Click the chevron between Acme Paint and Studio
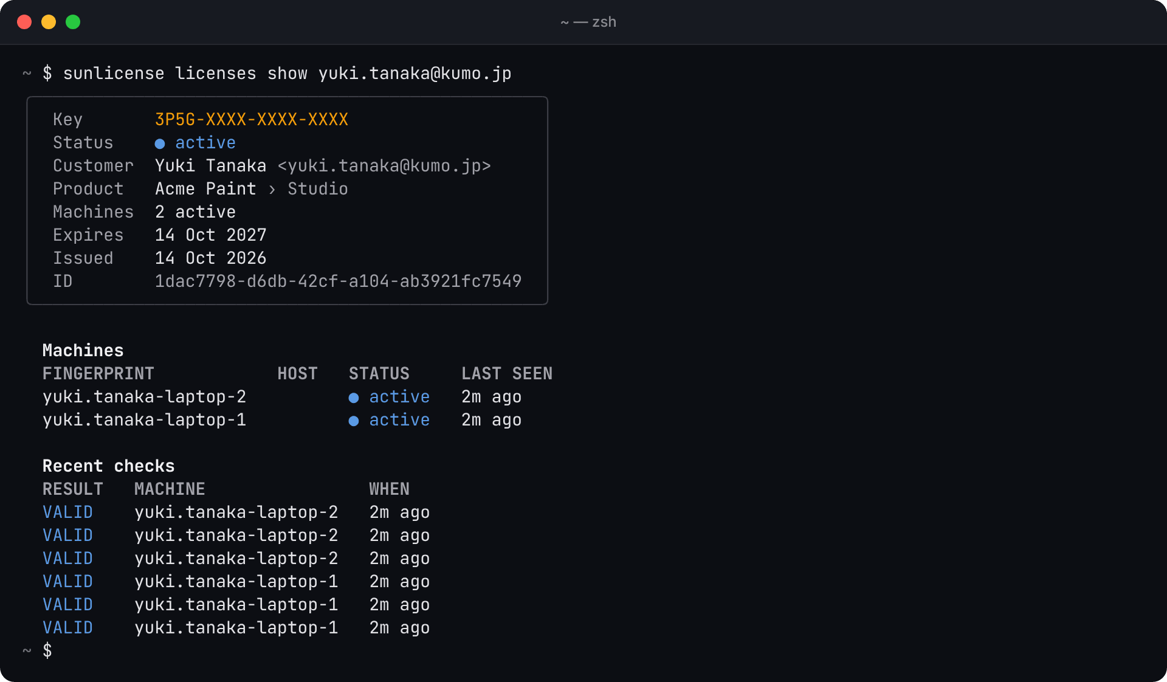 pyautogui.click(x=272, y=190)
